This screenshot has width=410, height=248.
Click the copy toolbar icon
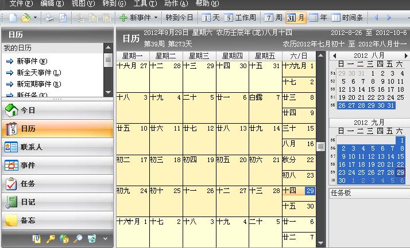(x=93, y=18)
